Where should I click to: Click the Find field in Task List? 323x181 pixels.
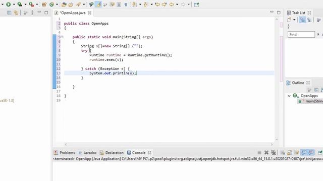pyautogui.click(x=301, y=35)
